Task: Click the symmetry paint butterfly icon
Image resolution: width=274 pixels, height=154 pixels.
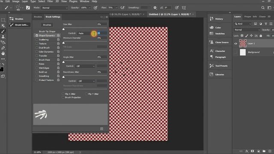Action: click(184, 8)
